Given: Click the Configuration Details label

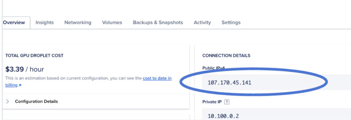Looking at the screenshot, I should point(36,102).
